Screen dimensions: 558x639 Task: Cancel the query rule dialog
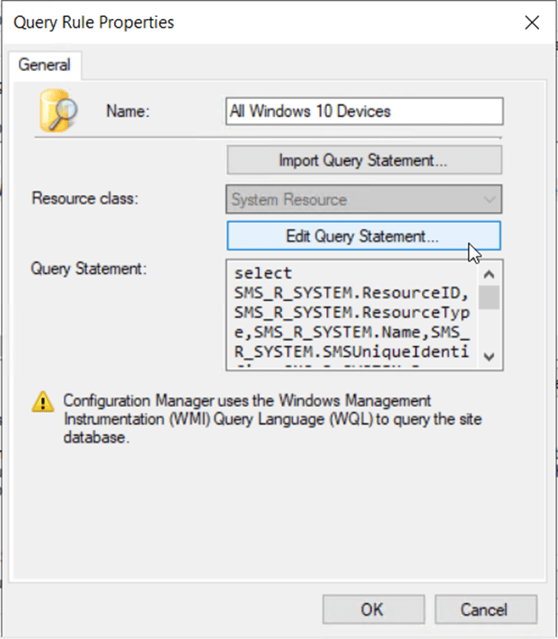point(483,609)
